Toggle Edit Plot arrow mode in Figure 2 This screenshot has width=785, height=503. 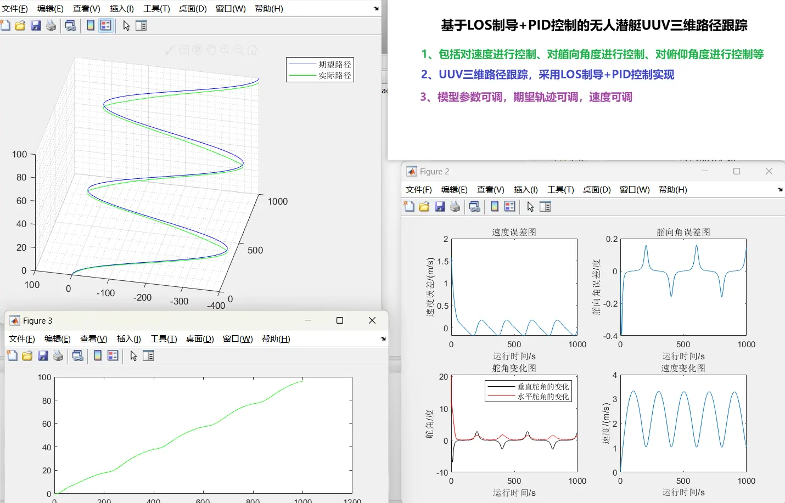click(531, 206)
